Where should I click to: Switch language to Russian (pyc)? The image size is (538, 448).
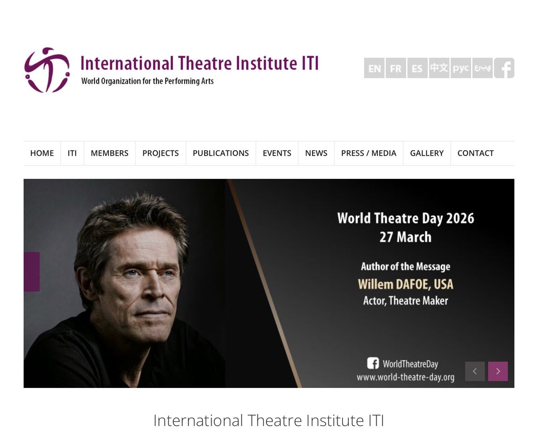pyautogui.click(x=460, y=68)
